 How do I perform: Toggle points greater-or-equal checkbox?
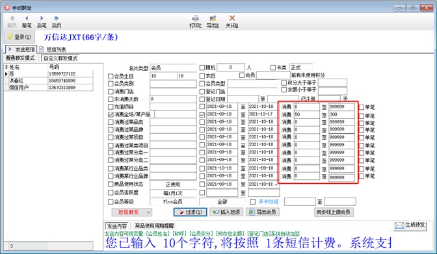coord(284,83)
